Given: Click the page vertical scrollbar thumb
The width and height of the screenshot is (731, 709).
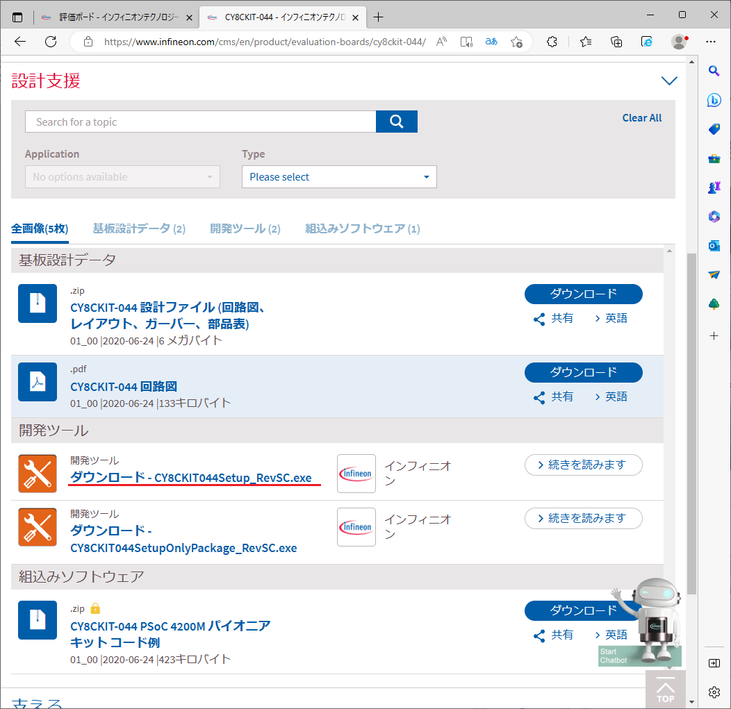Looking at the screenshot, I should tap(691, 424).
